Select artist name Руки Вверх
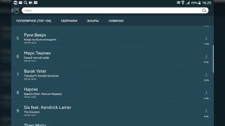 coord(35,35)
